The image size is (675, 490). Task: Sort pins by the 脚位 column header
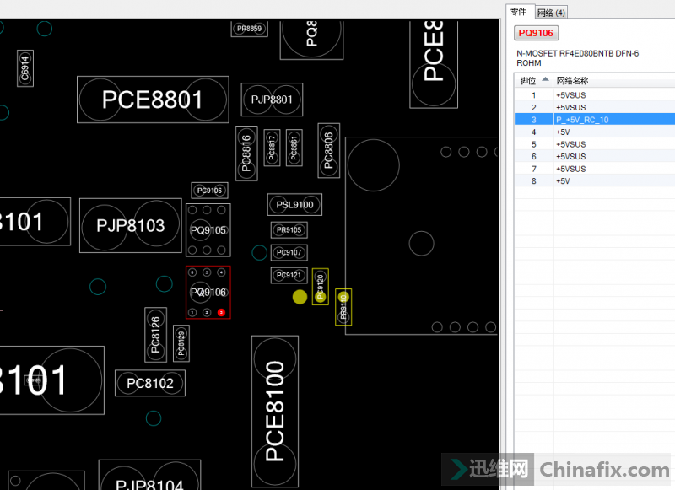tap(533, 81)
